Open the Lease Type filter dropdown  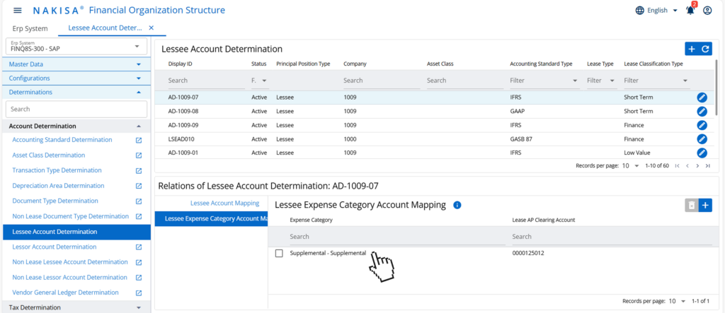[602, 81]
